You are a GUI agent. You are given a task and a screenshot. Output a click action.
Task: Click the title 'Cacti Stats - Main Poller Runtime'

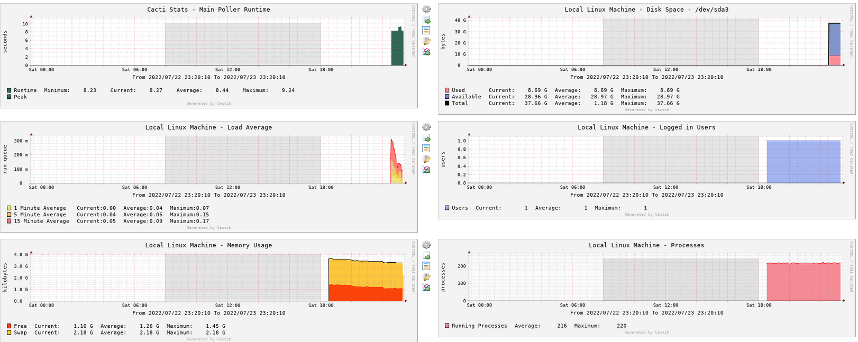tap(208, 10)
